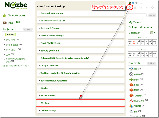Viewport: 159px width, 118px height.
Task: Click the Nozbe logo
Action: (x=16, y=5)
